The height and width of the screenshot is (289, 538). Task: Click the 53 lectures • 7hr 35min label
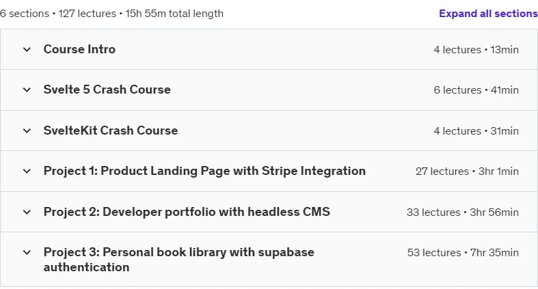click(463, 253)
